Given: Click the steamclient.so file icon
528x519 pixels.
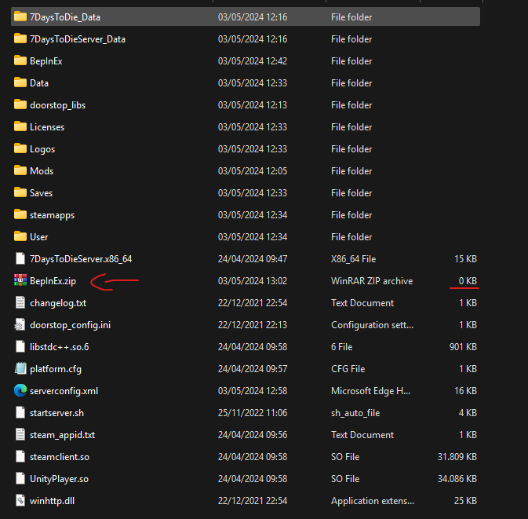Looking at the screenshot, I should tap(20, 456).
